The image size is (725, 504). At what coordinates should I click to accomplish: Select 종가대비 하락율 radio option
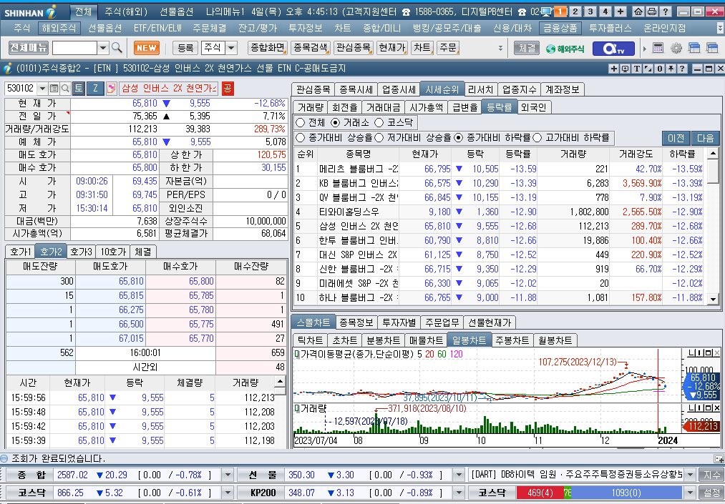[459, 137]
